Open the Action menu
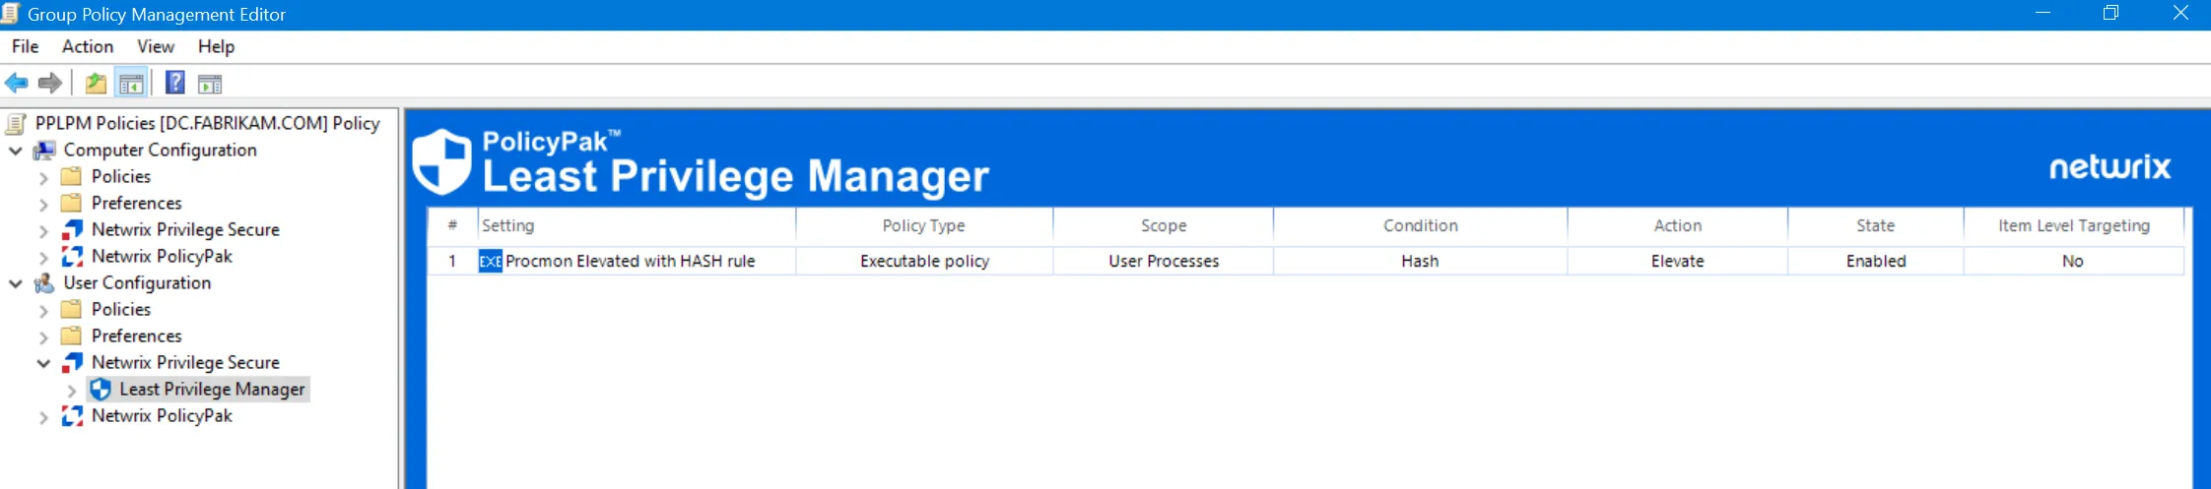 pos(87,46)
